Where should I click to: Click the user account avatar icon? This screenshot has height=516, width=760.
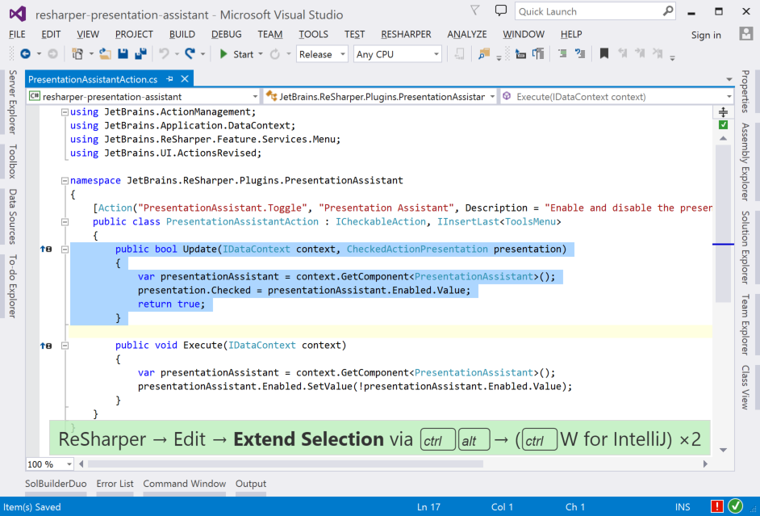click(746, 34)
